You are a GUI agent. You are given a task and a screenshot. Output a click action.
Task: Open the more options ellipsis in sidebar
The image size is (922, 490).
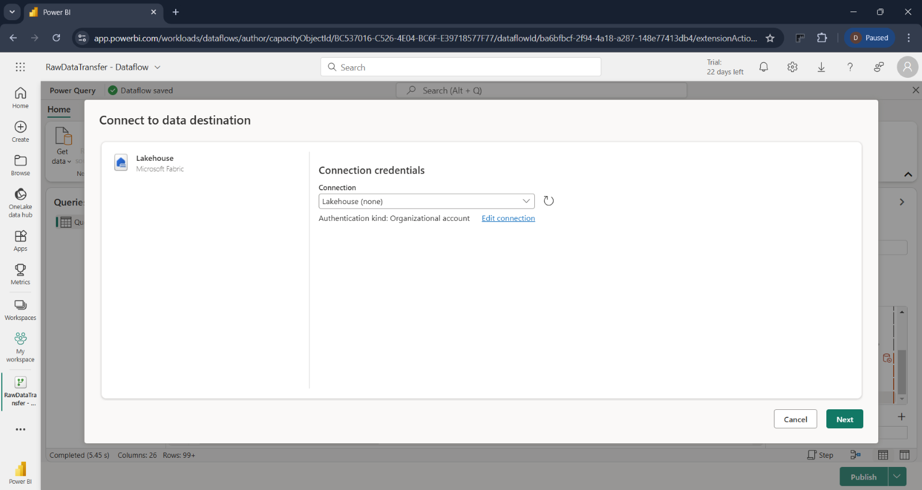(x=20, y=429)
